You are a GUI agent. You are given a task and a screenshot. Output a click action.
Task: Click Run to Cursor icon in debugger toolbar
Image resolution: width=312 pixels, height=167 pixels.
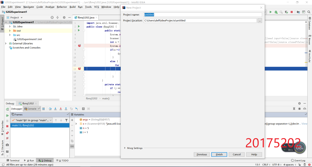[77, 109]
